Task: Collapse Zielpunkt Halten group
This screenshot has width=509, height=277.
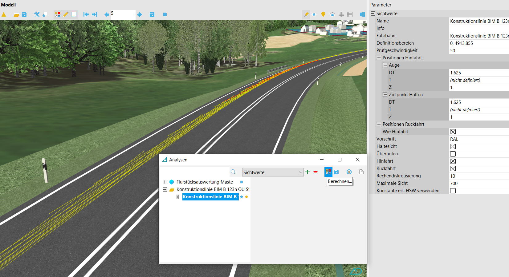Action: click(385, 95)
